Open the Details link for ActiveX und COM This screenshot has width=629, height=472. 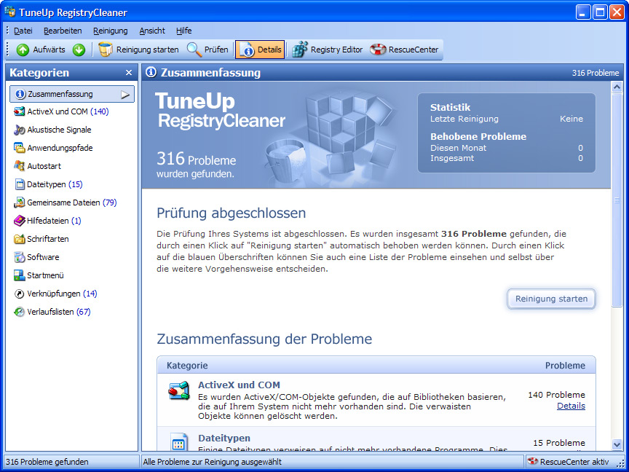[x=571, y=406]
